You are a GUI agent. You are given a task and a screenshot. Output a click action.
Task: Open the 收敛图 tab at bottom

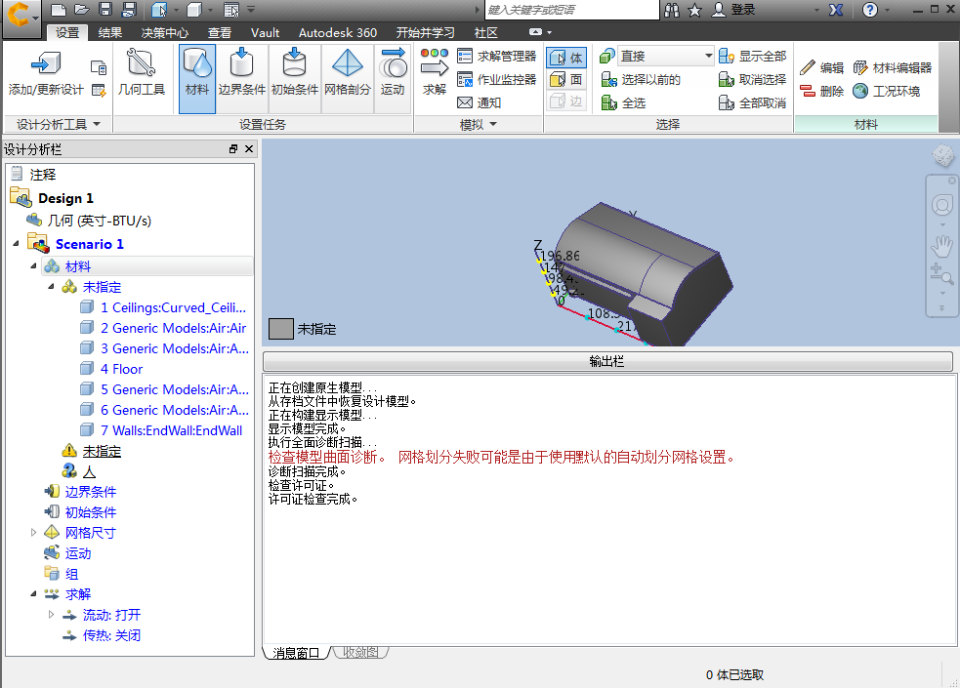pos(359,652)
